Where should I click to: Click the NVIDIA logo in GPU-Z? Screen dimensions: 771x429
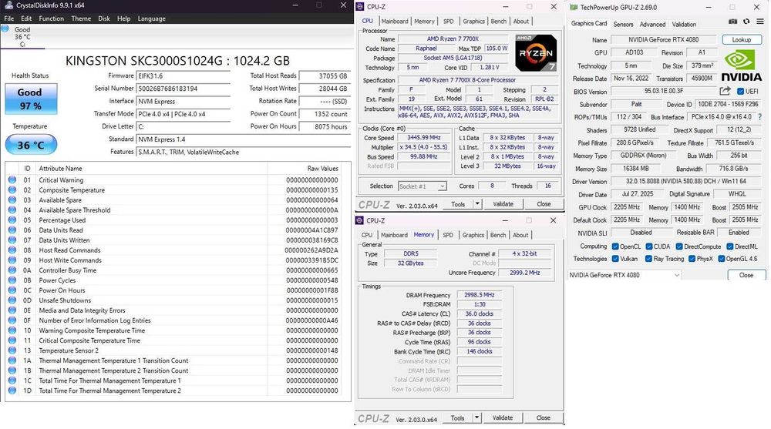point(741,65)
